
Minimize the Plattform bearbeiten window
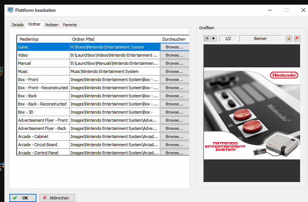(x=270, y=10)
